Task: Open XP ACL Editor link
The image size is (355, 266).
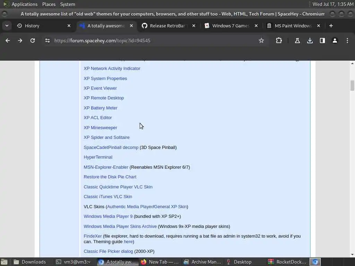Action: pyautogui.click(x=97, y=118)
